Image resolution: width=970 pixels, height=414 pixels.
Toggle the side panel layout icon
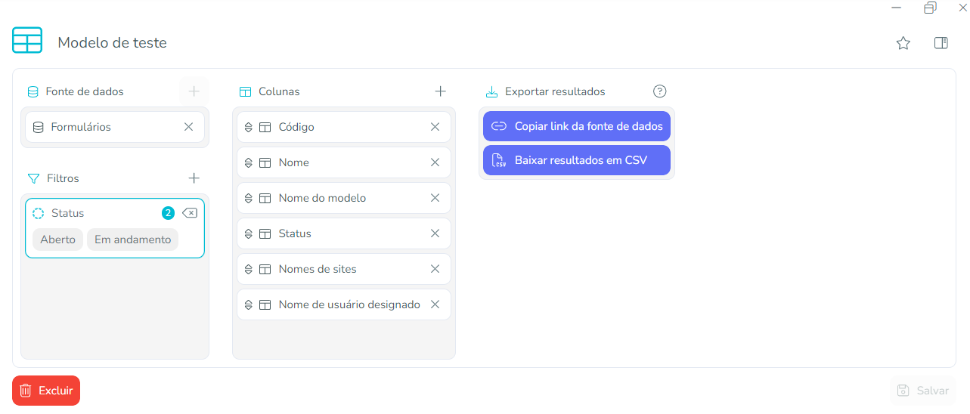941,43
